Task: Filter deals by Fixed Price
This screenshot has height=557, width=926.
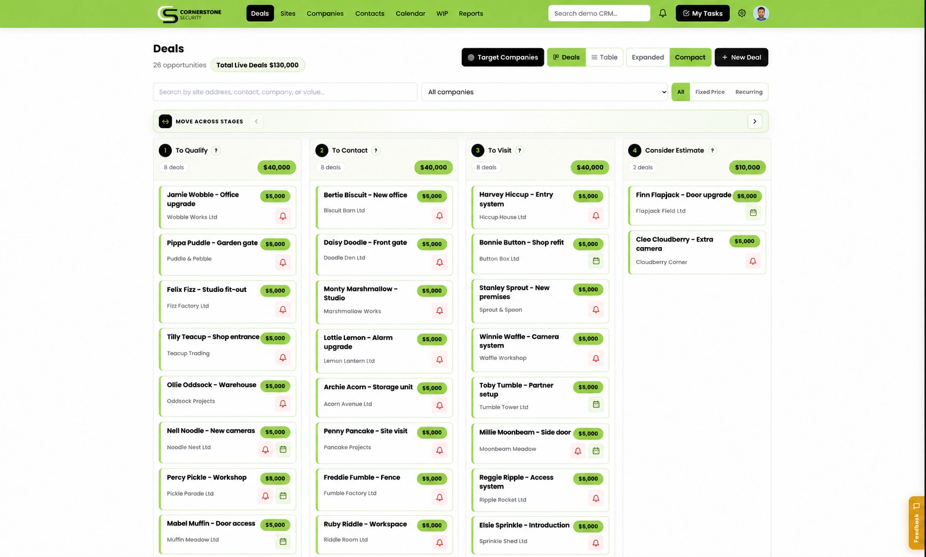Action: 710,92
